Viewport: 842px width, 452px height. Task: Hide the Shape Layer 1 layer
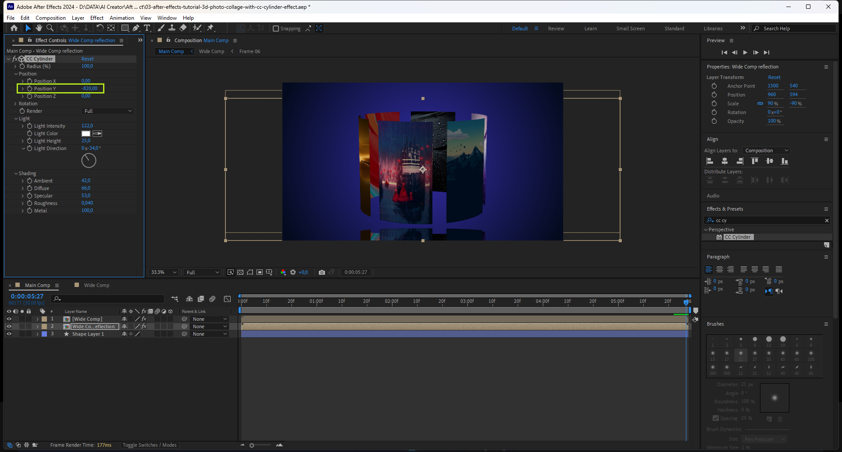9,334
